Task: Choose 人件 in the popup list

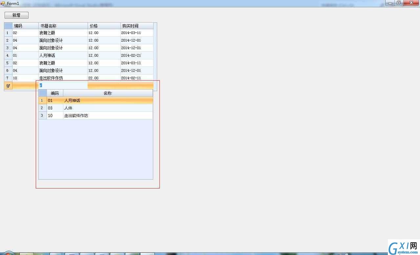Action: pyautogui.click(x=108, y=108)
